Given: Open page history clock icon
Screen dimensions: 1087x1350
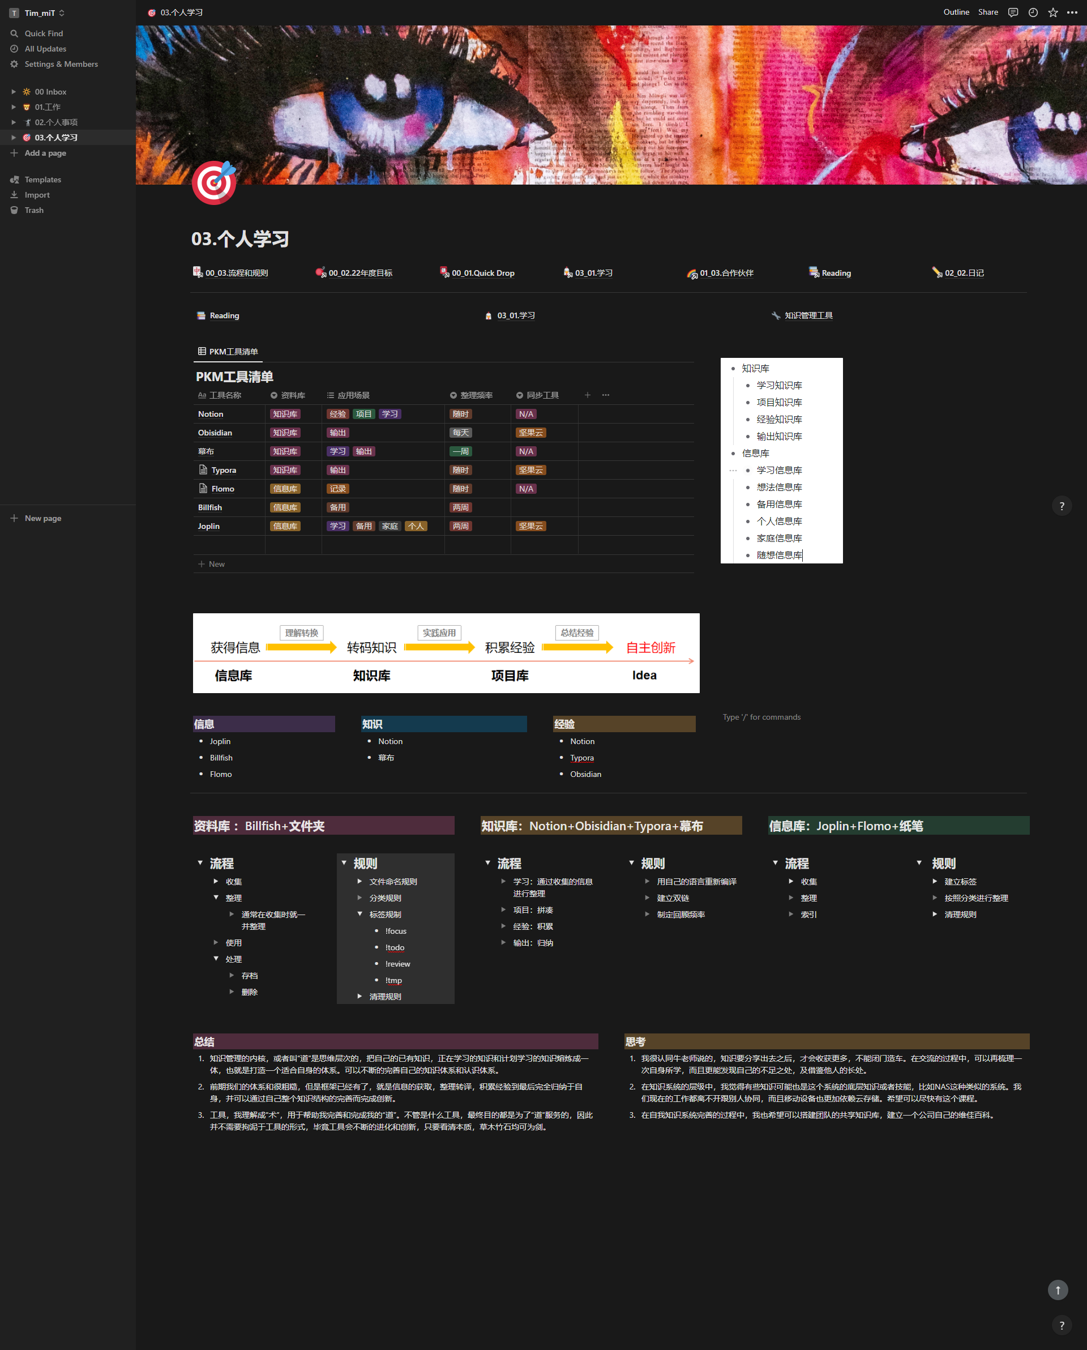Looking at the screenshot, I should 1033,12.
